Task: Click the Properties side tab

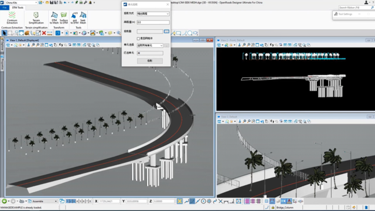Action: 2,63
